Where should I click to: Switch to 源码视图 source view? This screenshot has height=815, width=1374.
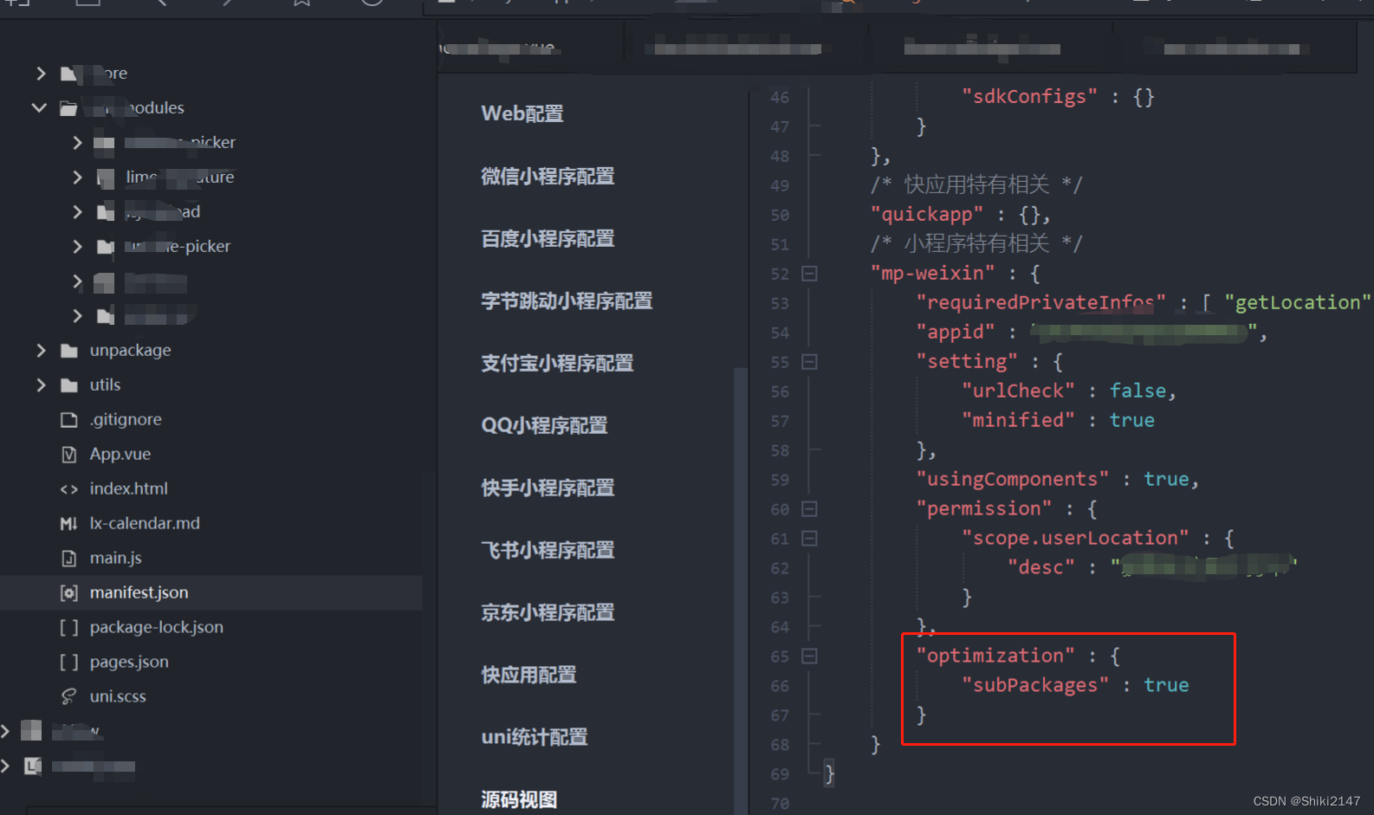[519, 799]
